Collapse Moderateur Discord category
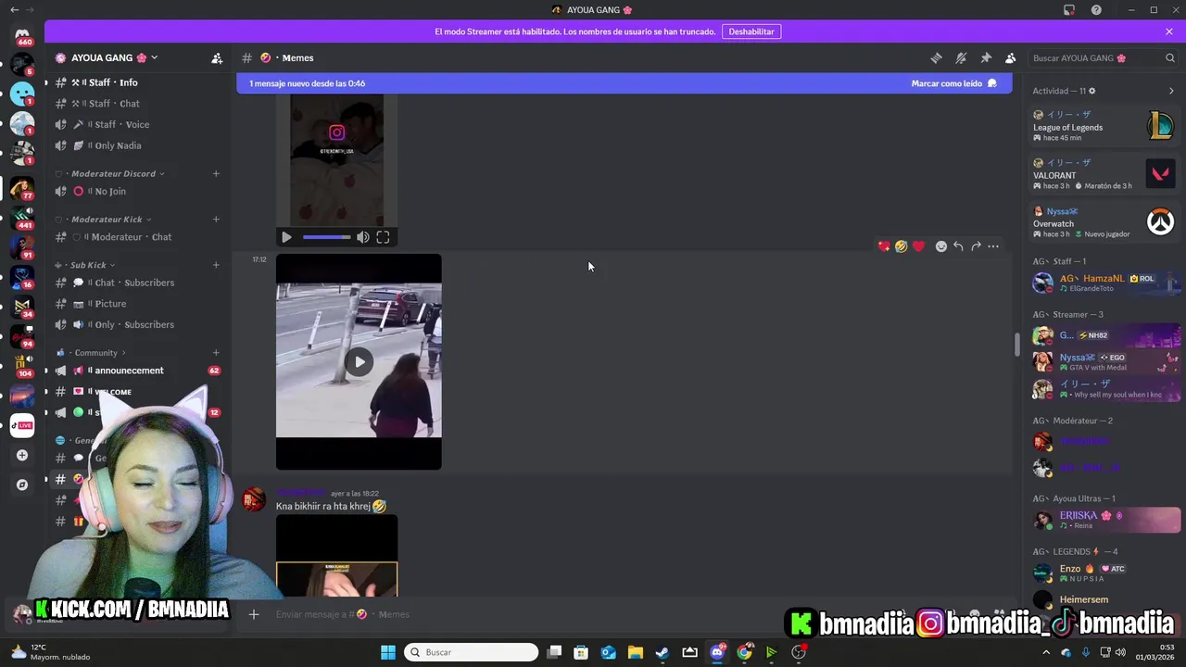 tap(110, 173)
